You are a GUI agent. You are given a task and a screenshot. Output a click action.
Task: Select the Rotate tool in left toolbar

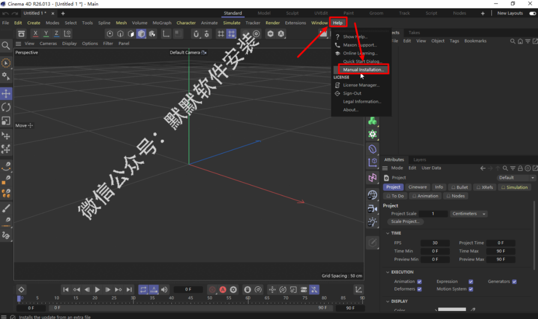click(x=6, y=107)
